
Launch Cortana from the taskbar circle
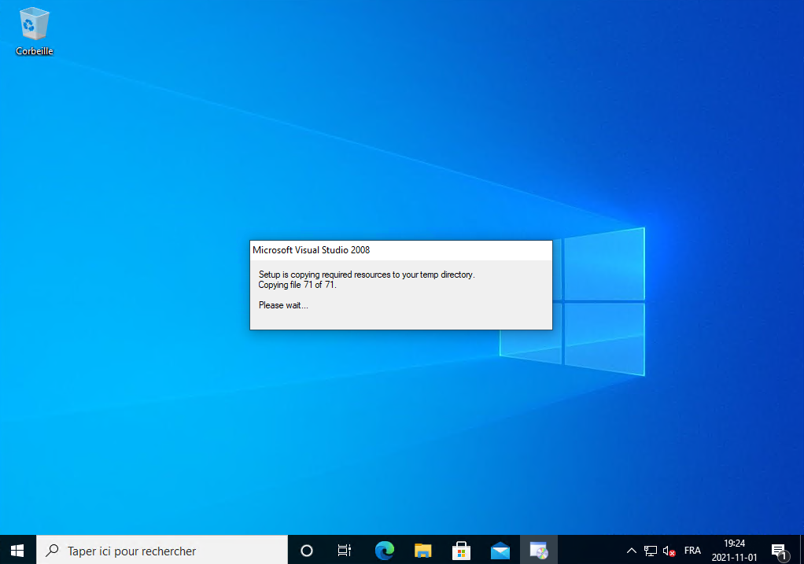(307, 551)
